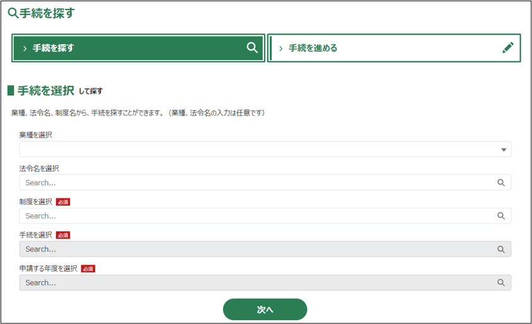The width and height of the screenshot is (532, 324).
Task: Click the search icon in the 手続を探す tab
Action: click(252, 48)
